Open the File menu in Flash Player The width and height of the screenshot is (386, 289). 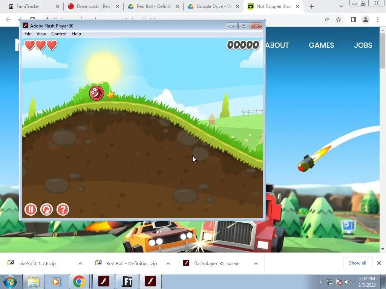pyautogui.click(x=28, y=34)
